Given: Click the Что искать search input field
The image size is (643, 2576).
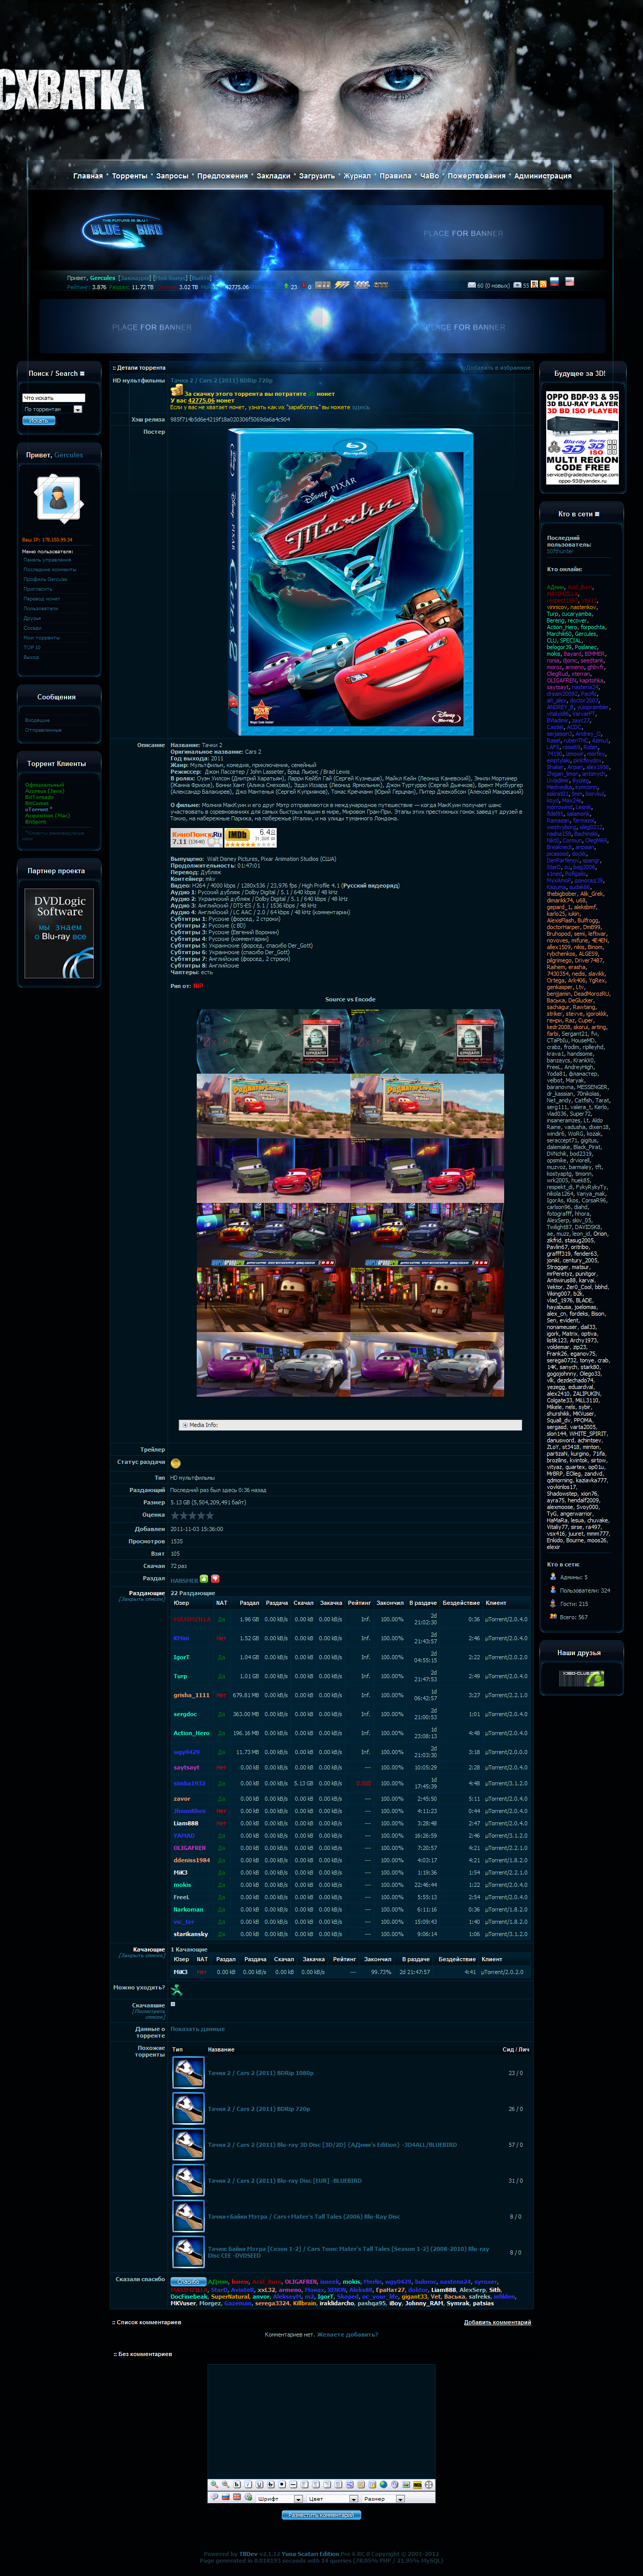Looking at the screenshot, I should pos(54,398).
